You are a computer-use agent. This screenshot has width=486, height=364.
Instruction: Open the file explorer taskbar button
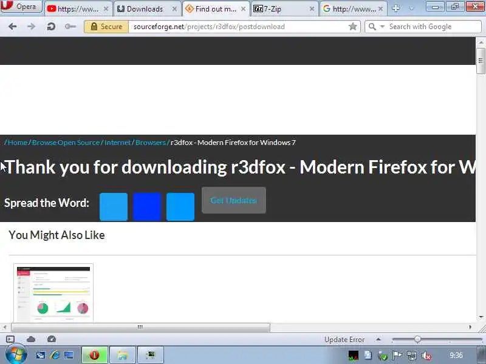(x=123, y=355)
